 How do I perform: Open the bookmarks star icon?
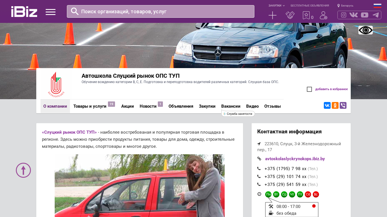[x=306, y=15]
